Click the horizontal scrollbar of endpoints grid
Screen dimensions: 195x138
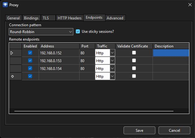point(94,111)
